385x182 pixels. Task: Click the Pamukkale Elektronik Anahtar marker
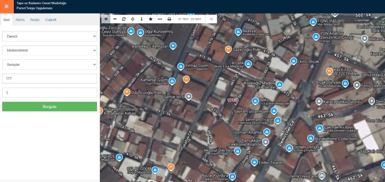click(266, 142)
